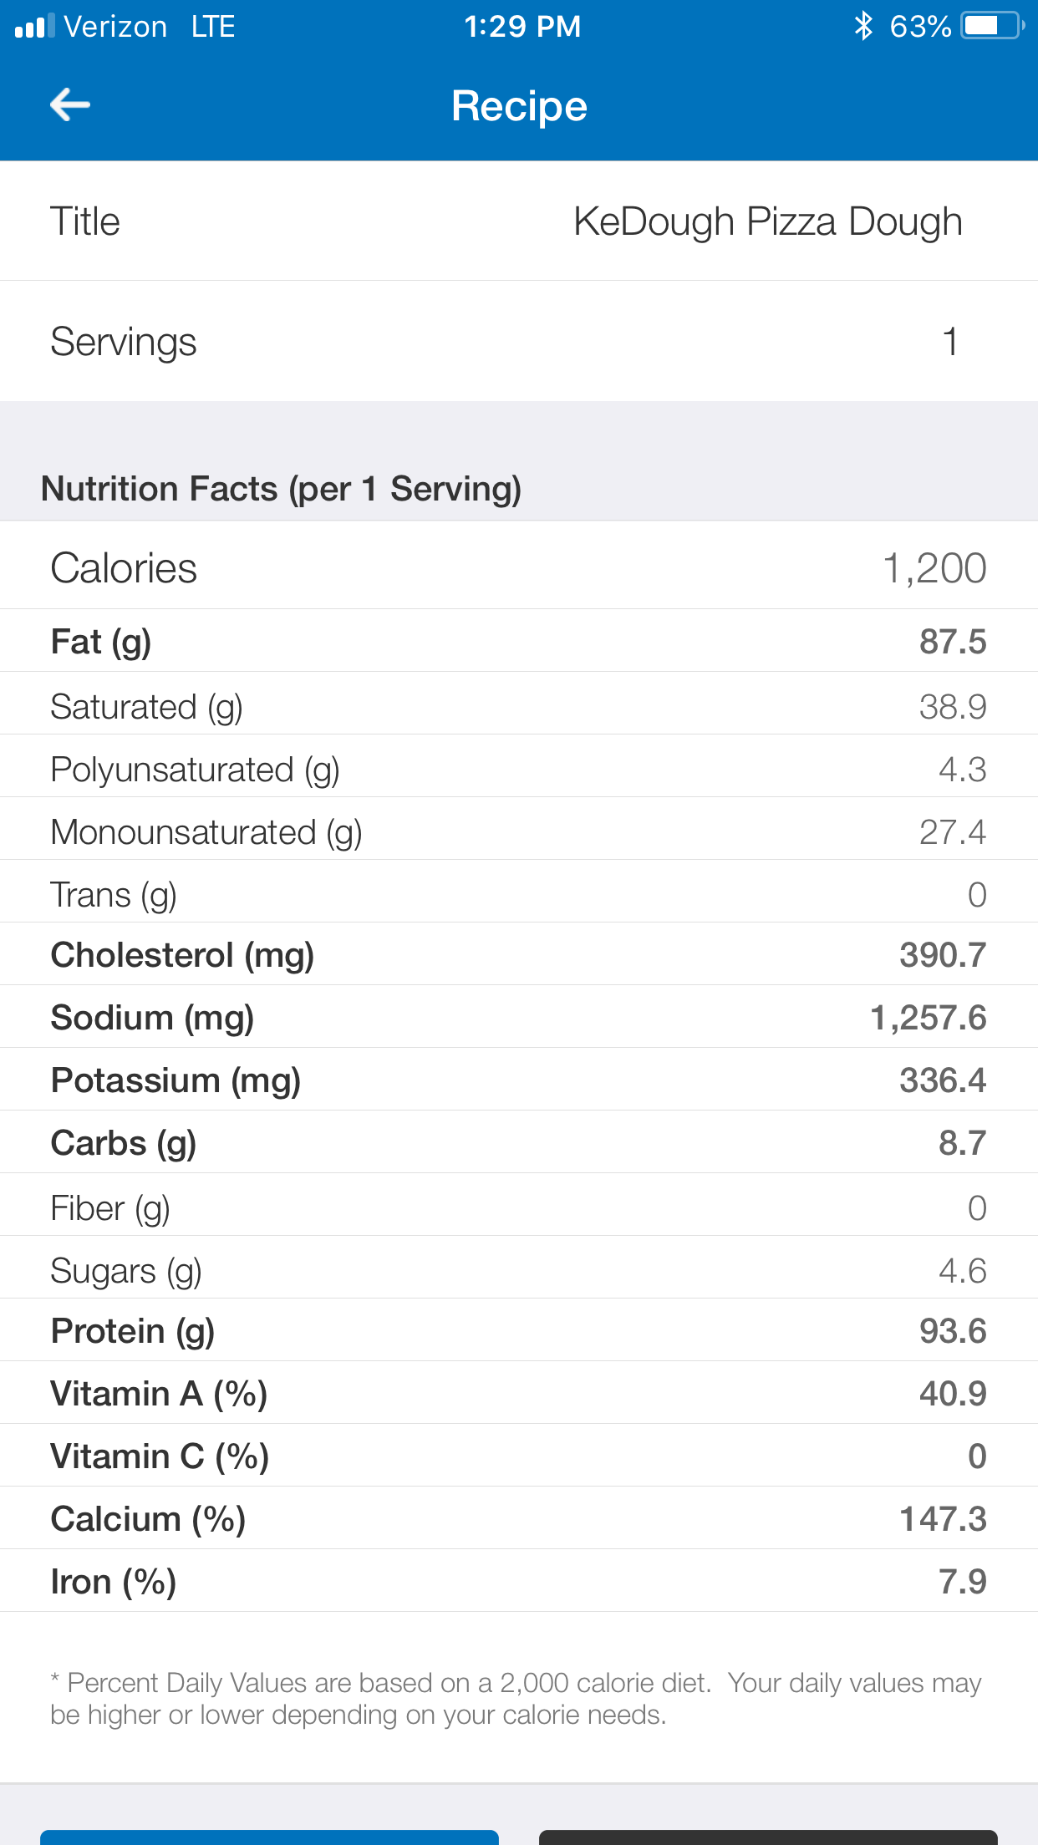Tap the dark button at bottom right
The width and height of the screenshot is (1038, 1845).
(x=768, y=1836)
